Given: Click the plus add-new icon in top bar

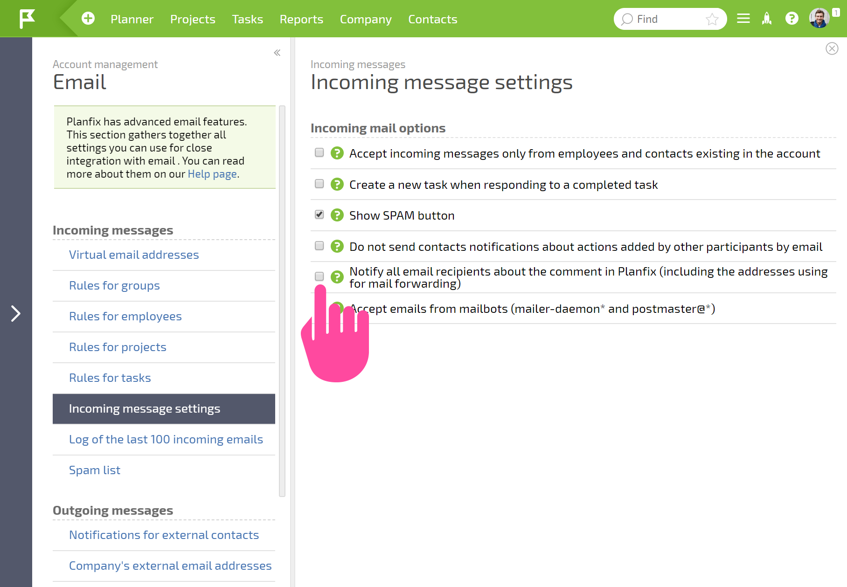Looking at the screenshot, I should tap(88, 19).
